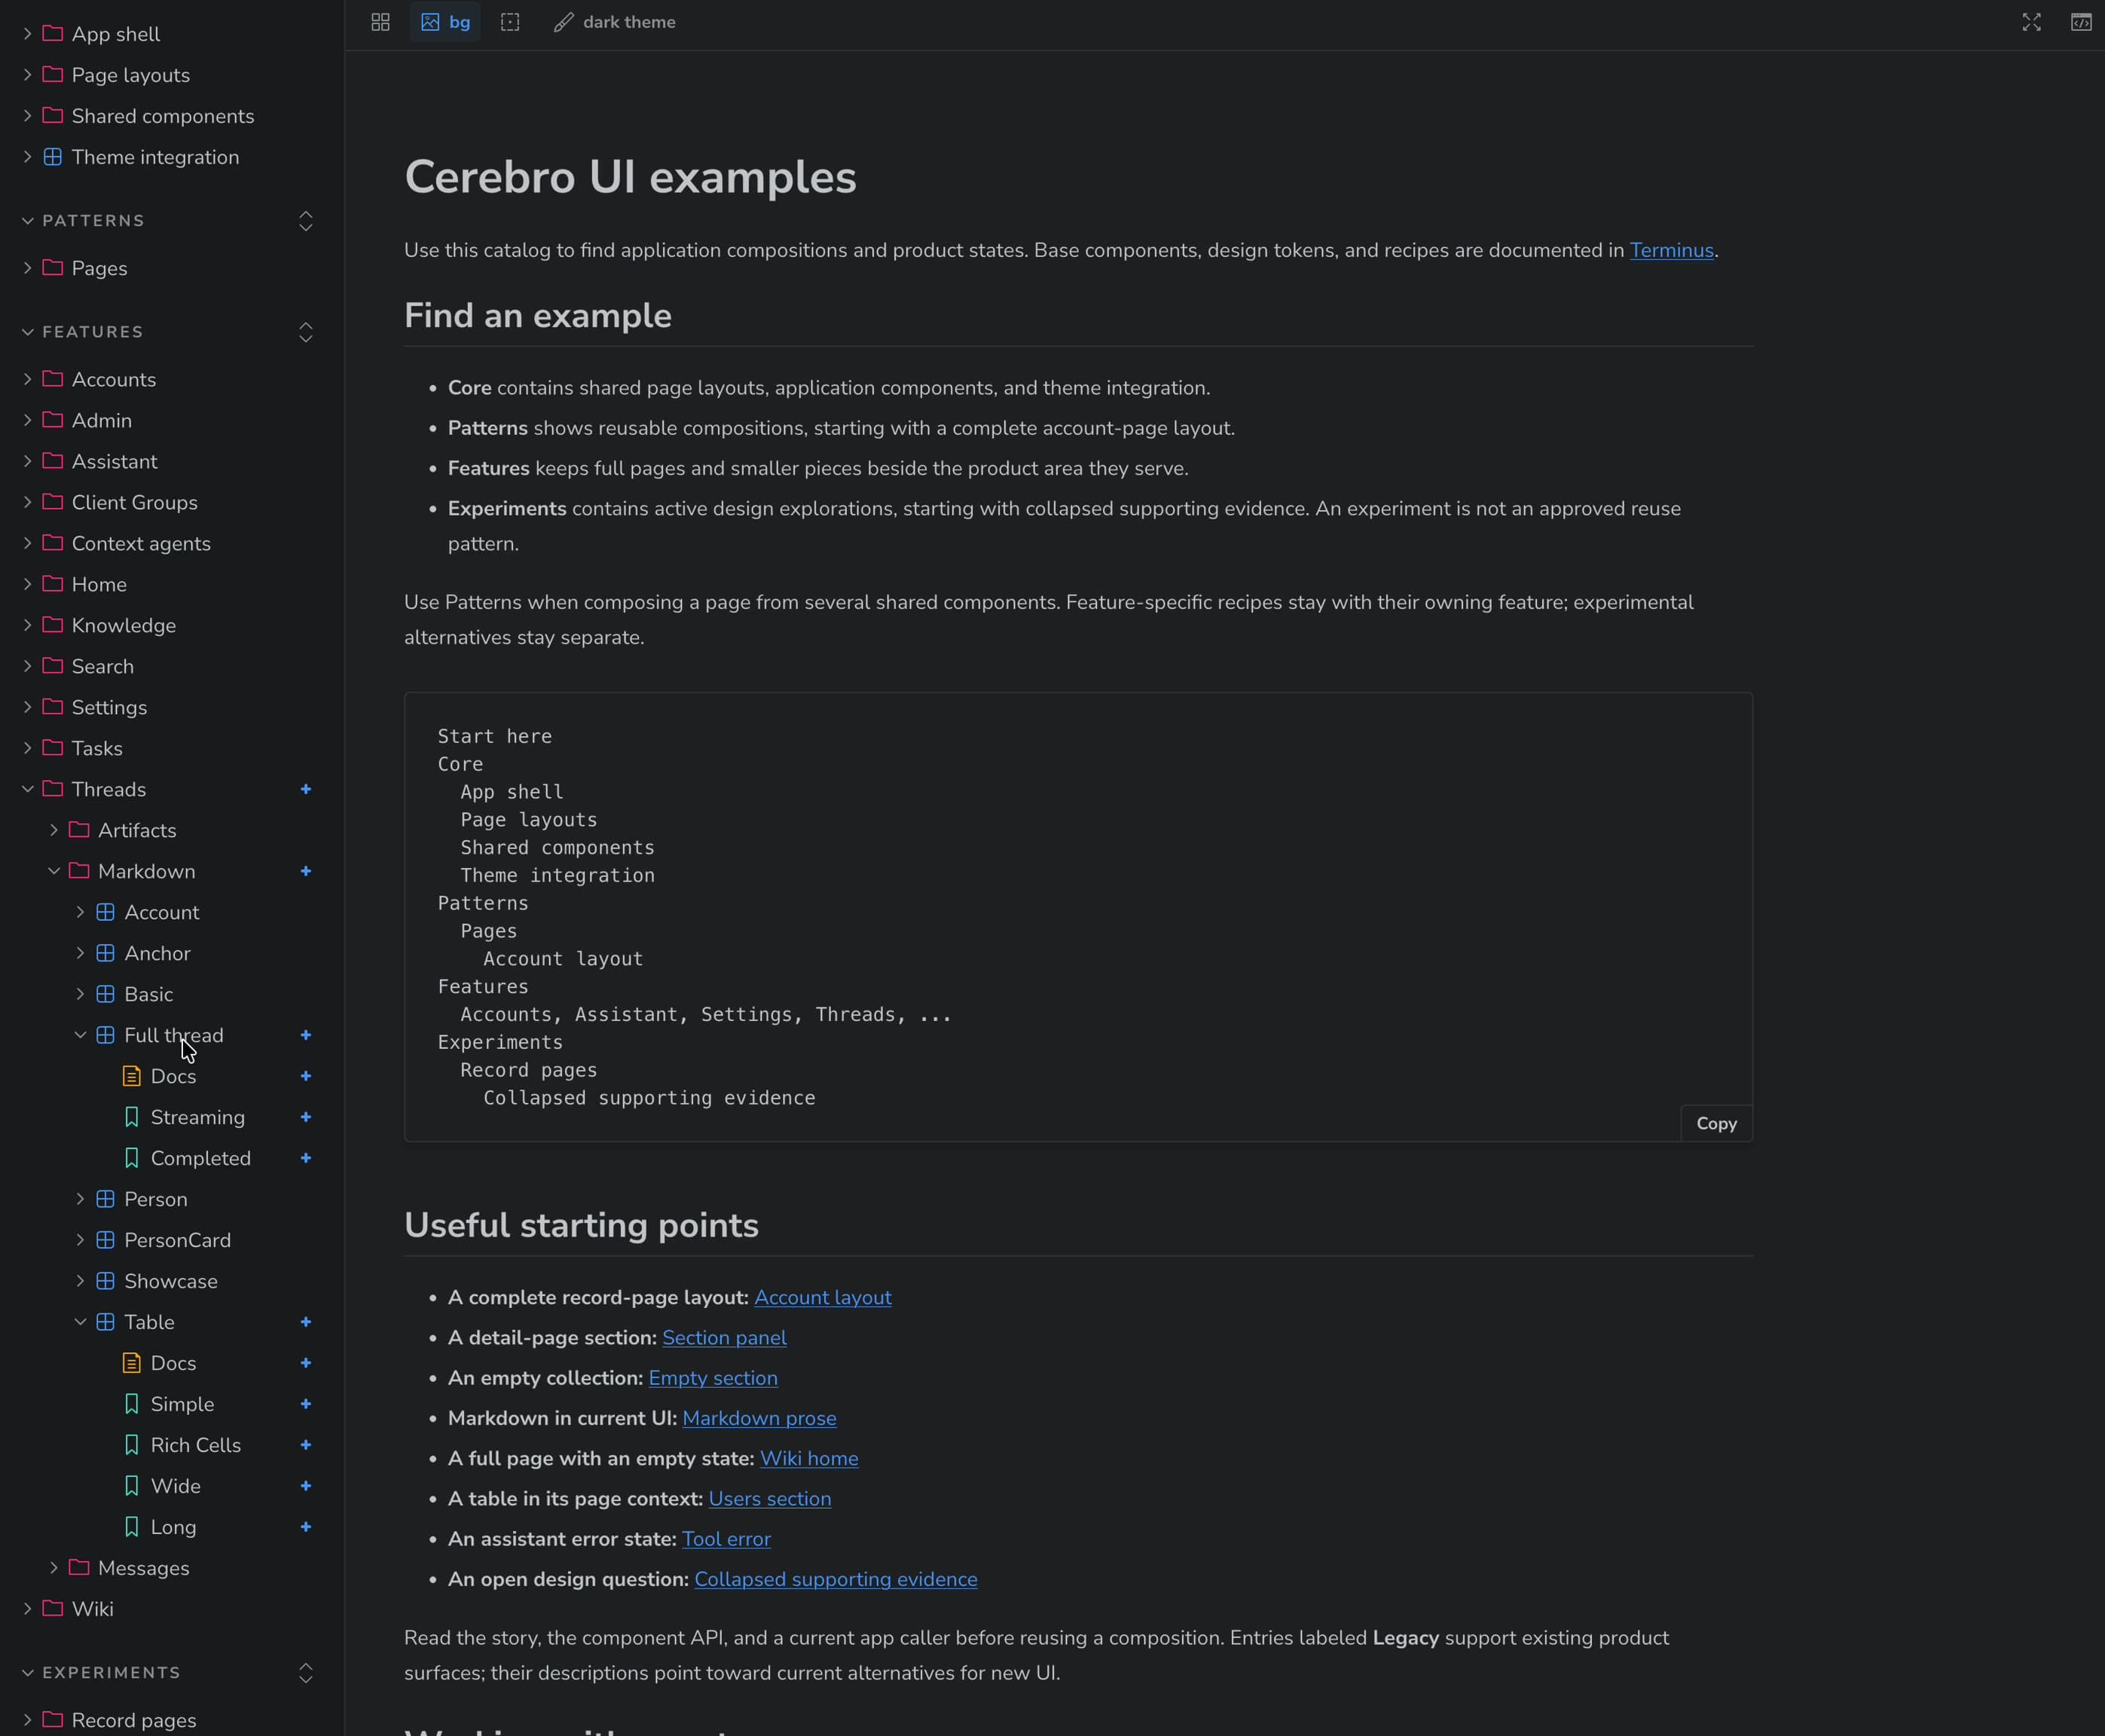Screen dimensions: 2105x1736
Task: Expand or collapse all in Features section
Action: (x=306, y=332)
